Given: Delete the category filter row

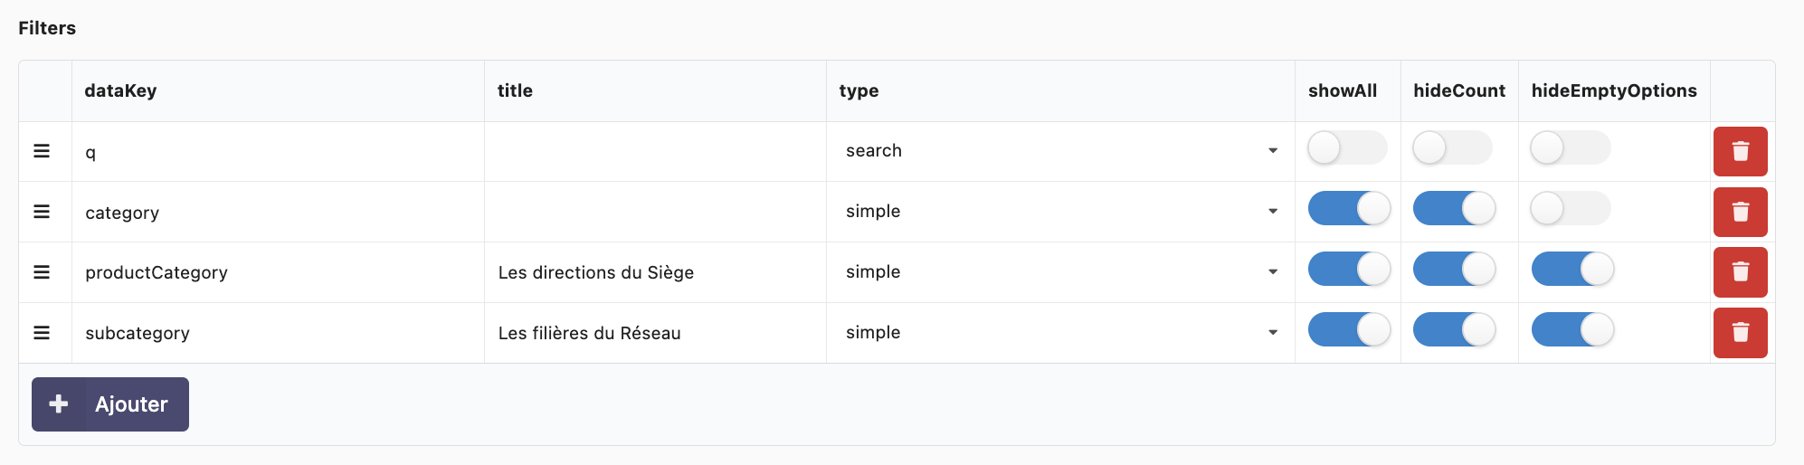Looking at the screenshot, I should [1740, 212].
